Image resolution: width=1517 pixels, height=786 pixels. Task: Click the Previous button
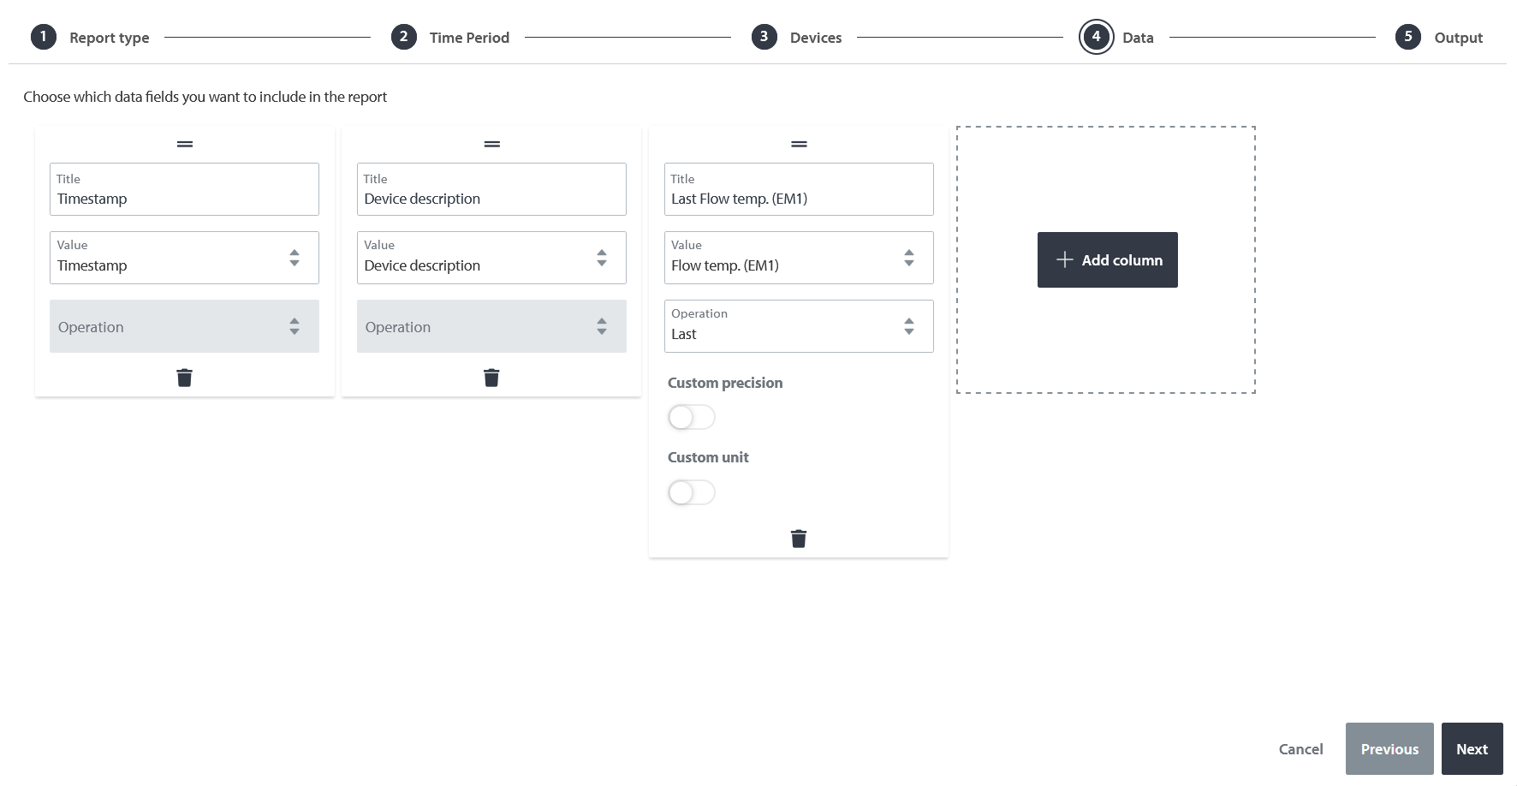[1389, 748]
